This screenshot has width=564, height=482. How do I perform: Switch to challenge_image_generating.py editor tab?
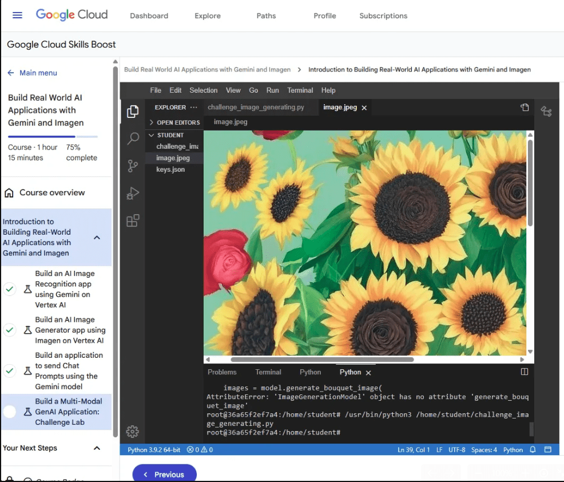(256, 107)
